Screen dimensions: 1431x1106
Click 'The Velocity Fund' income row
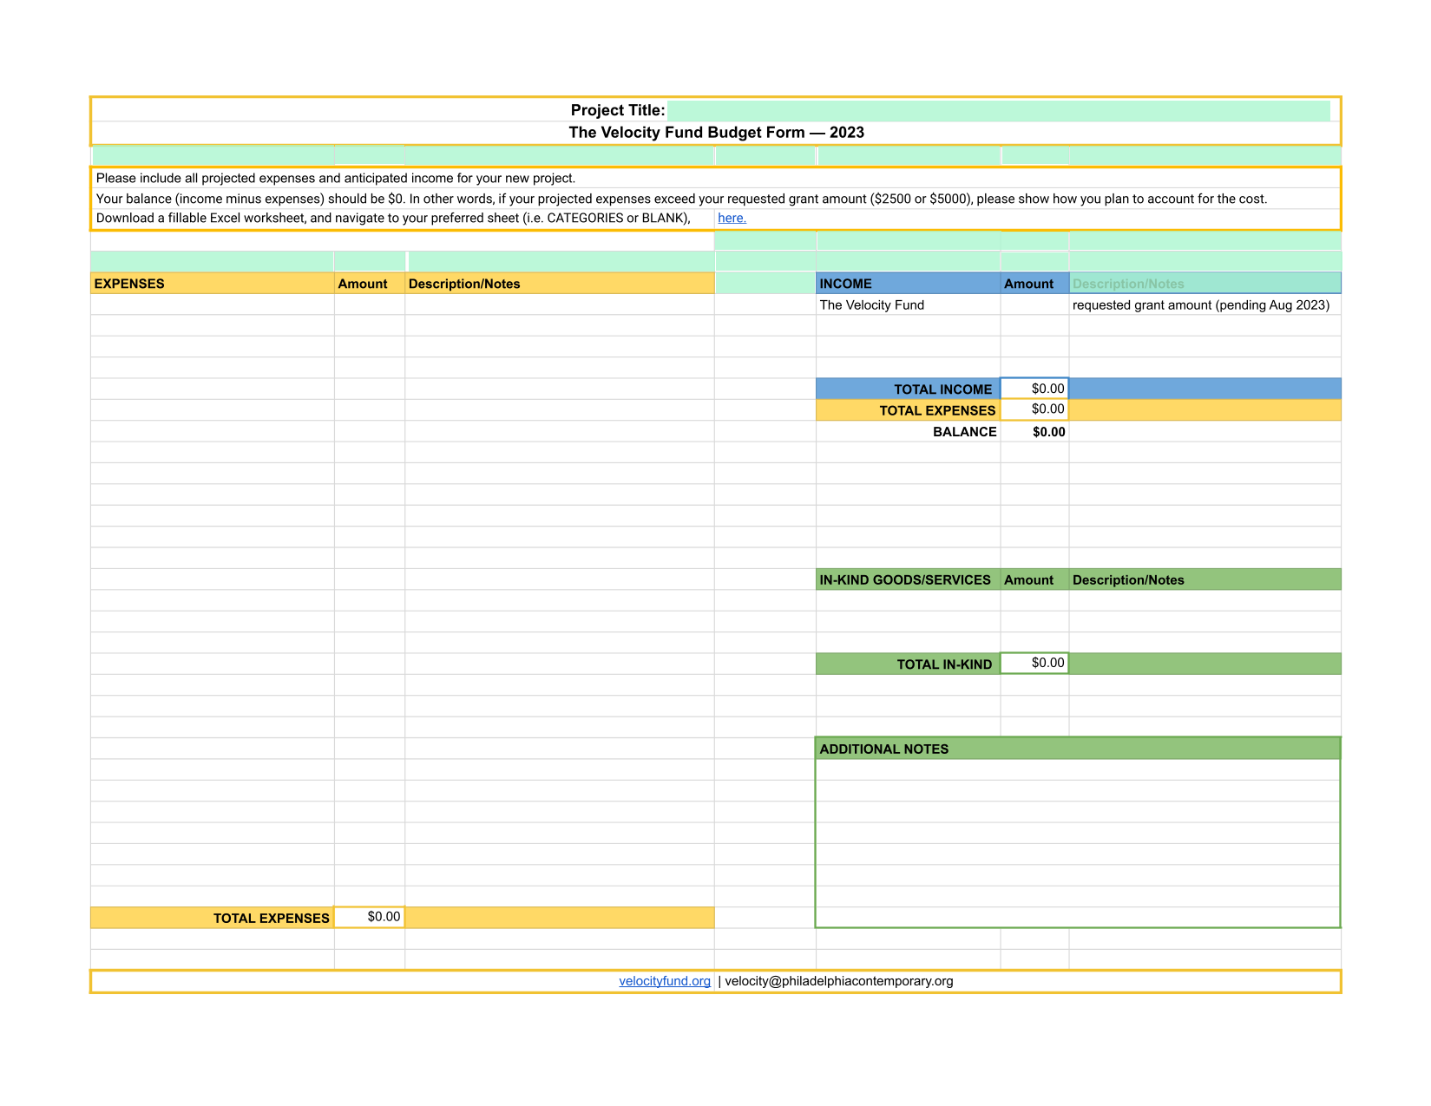872,305
